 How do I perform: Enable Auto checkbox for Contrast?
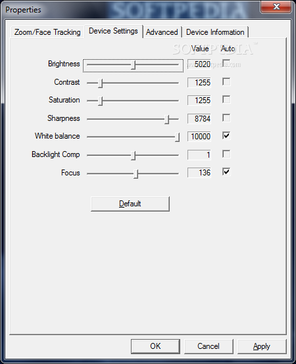point(226,81)
